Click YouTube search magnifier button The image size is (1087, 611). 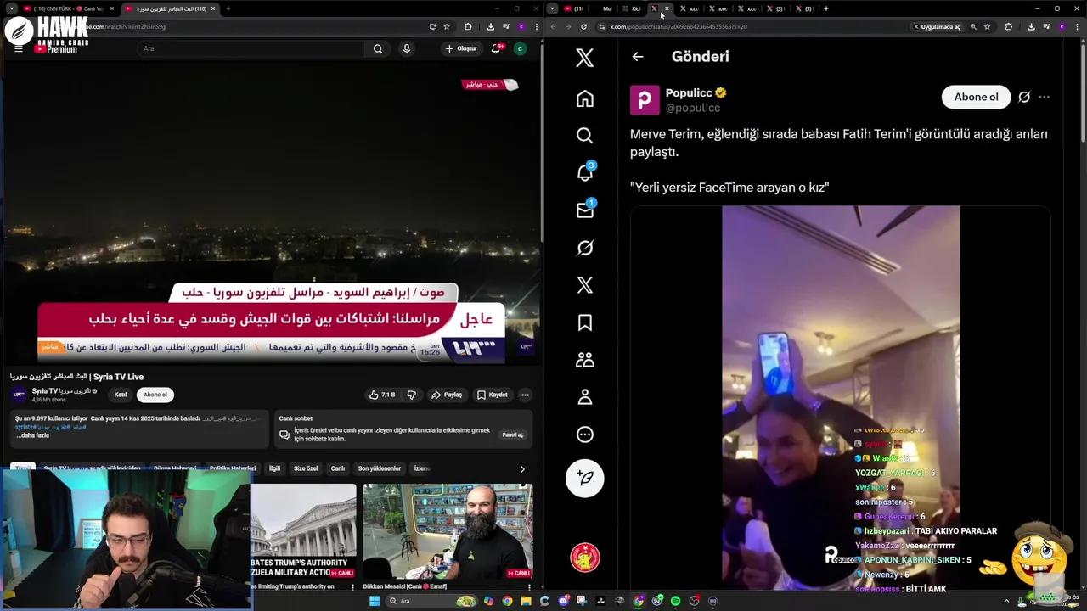378,48
